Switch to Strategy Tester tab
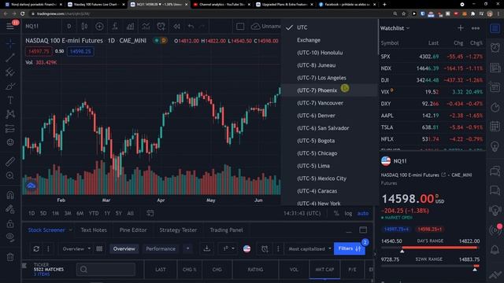Viewport: 504px width, 283px height. 178,230
